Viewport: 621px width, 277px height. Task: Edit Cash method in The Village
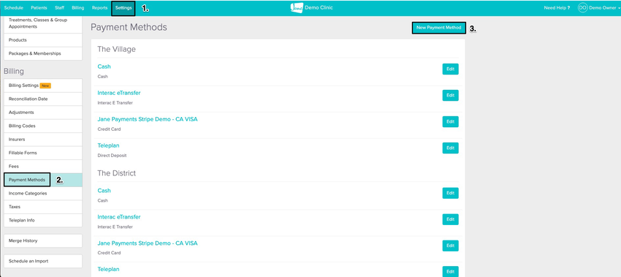pyautogui.click(x=450, y=69)
